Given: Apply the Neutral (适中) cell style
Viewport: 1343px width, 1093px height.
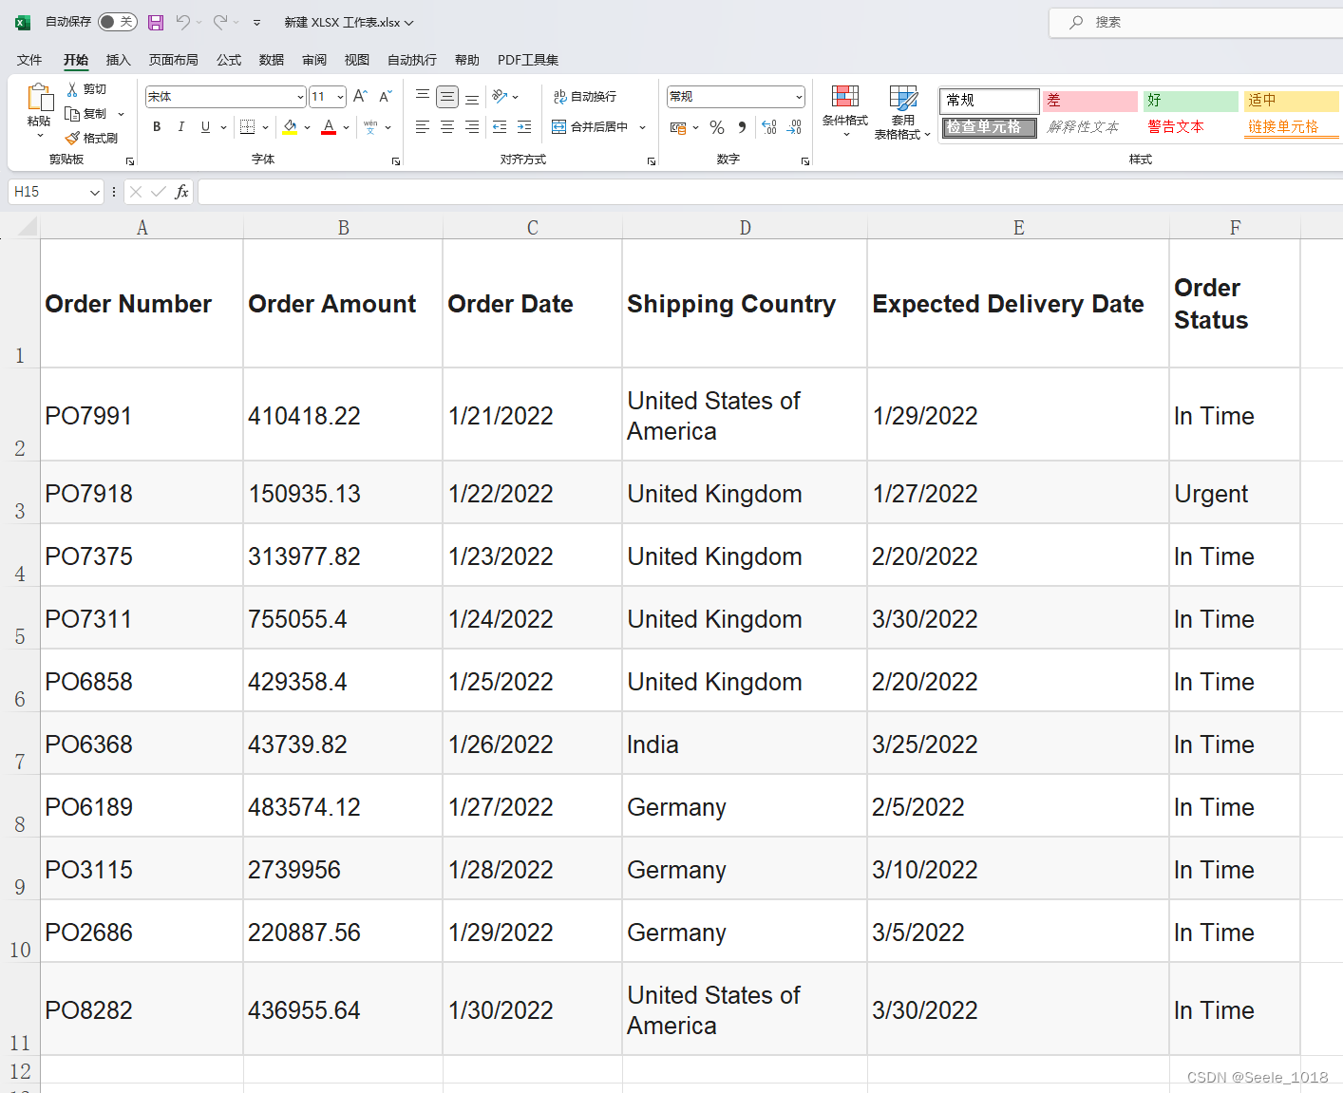Looking at the screenshot, I should click(x=1292, y=101).
